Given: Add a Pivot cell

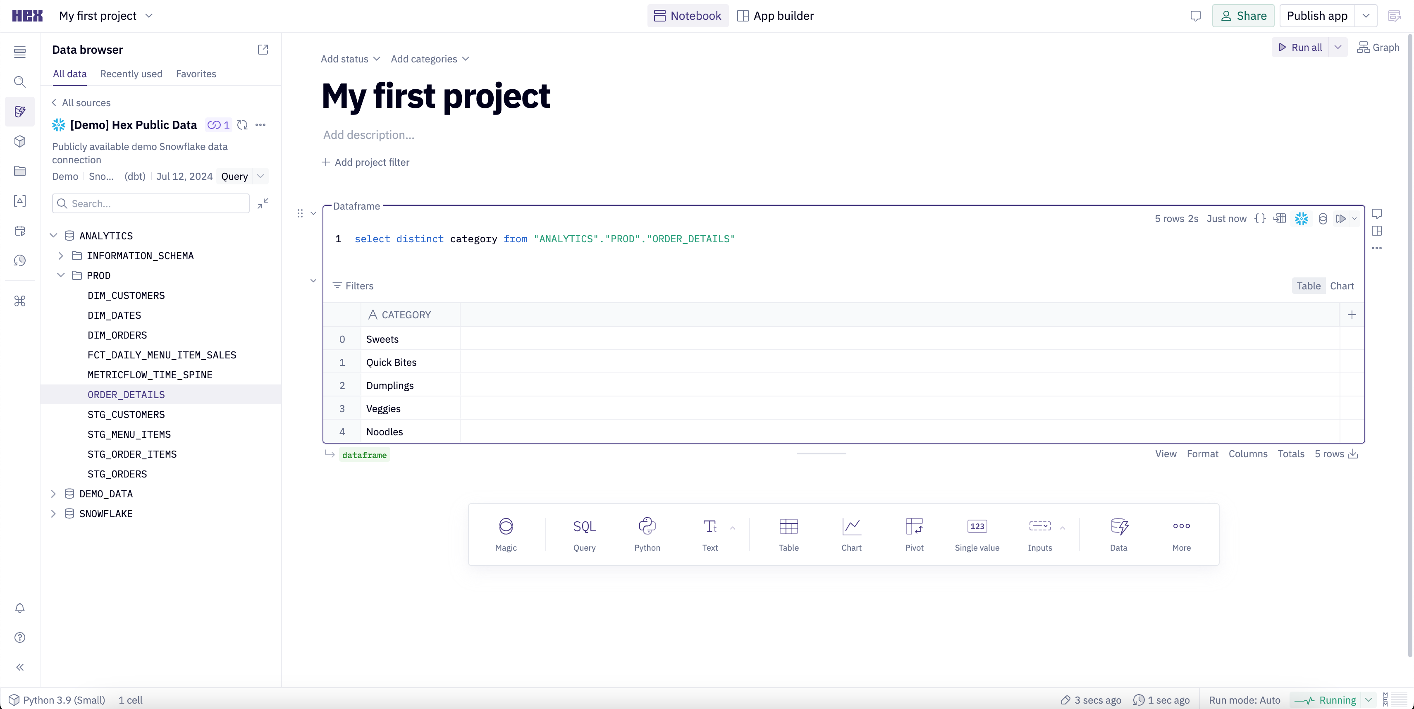Looking at the screenshot, I should 914,533.
